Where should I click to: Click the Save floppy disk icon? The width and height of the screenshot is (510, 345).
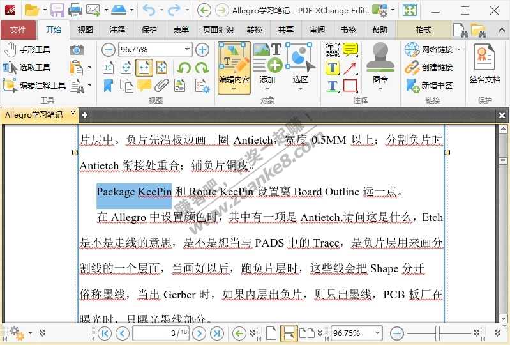pyautogui.click(x=57, y=10)
